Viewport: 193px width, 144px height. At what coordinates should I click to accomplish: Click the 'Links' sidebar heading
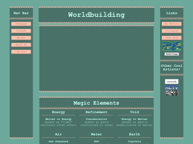pyautogui.click(x=172, y=13)
